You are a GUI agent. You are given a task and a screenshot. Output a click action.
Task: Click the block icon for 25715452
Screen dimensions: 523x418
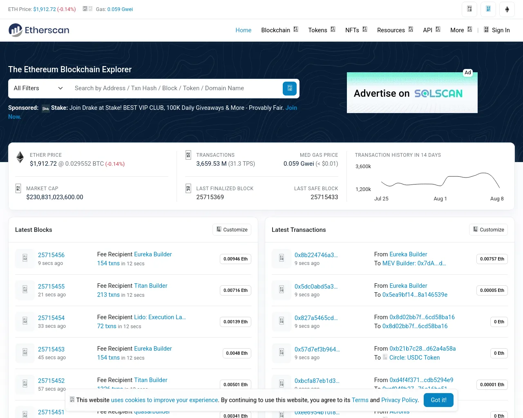[x=25, y=384]
